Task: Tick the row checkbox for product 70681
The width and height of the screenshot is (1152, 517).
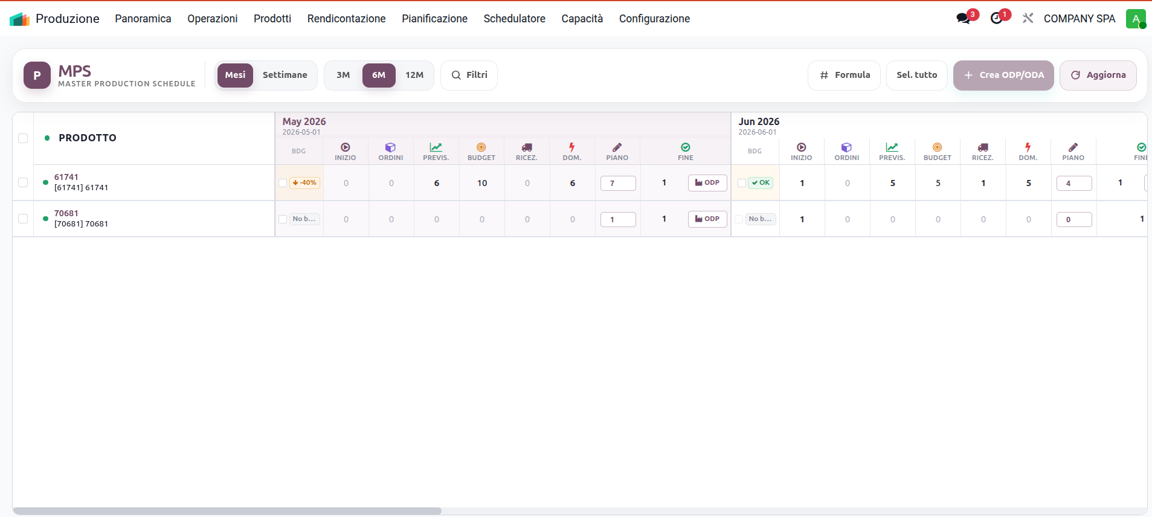Action: pyautogui.click(x=23, y=219)
